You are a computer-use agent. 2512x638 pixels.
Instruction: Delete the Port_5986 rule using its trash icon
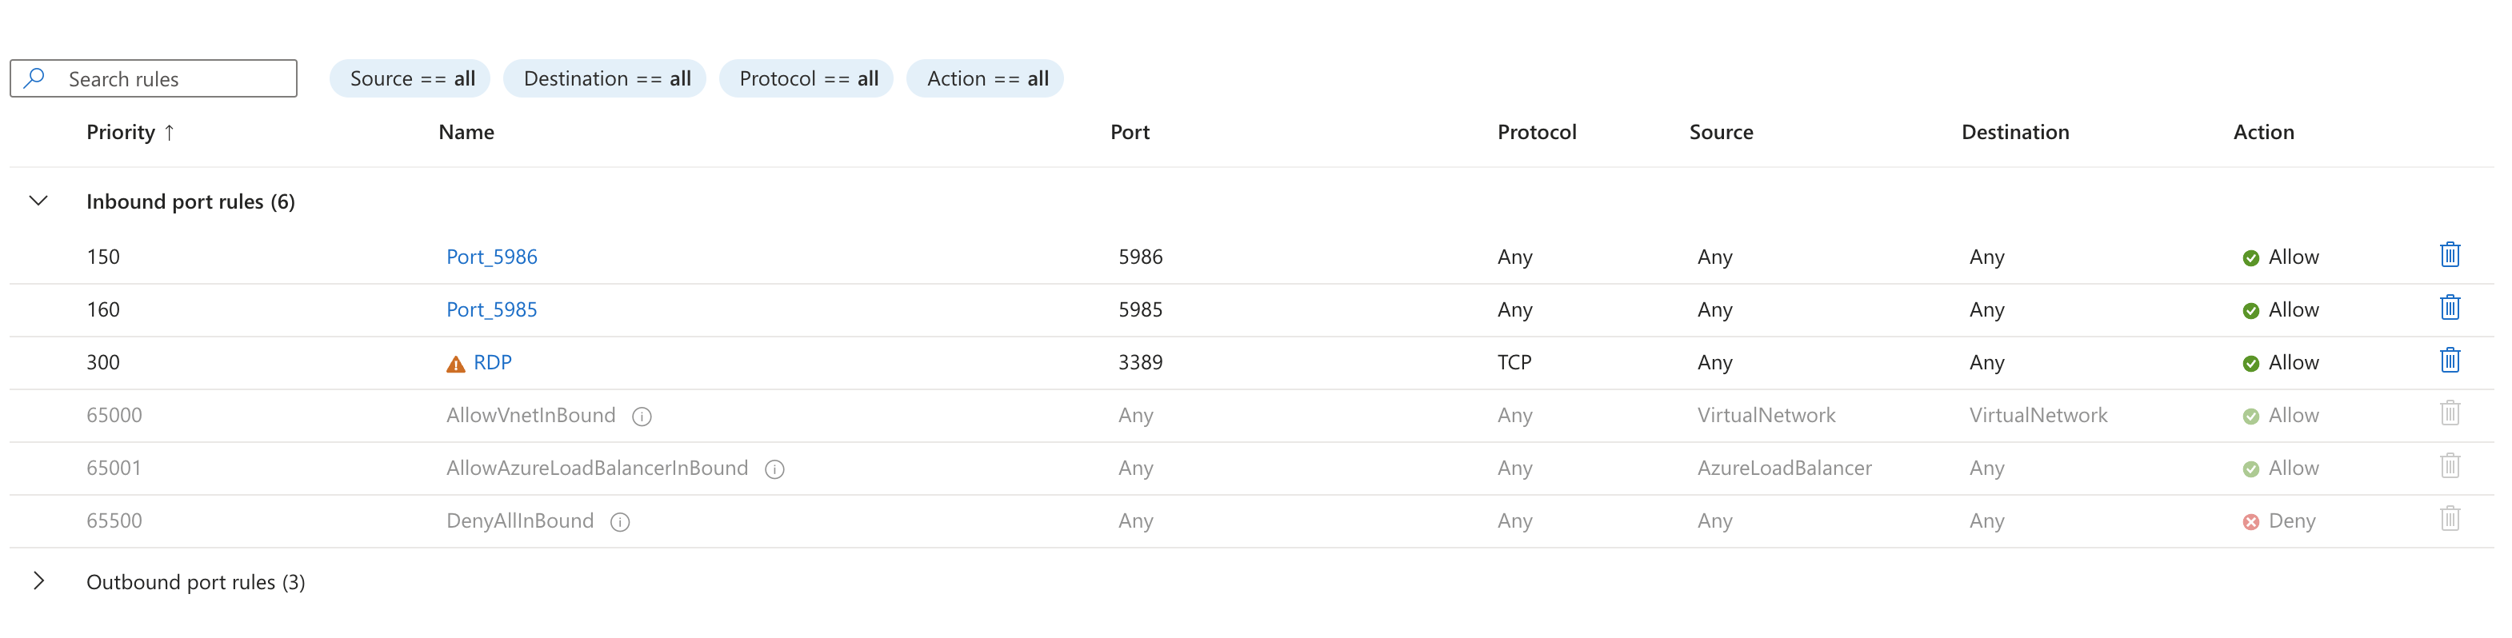click(x=2450, y=255)
